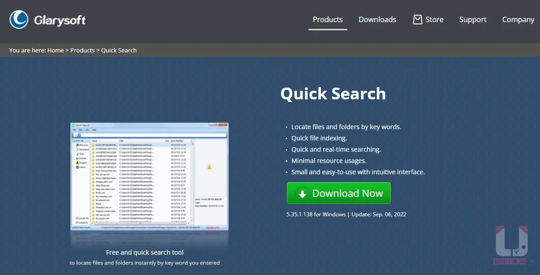540x275 pixels.
Task: Click the Store shopping bag icon
Action: [x=417, y=20]
